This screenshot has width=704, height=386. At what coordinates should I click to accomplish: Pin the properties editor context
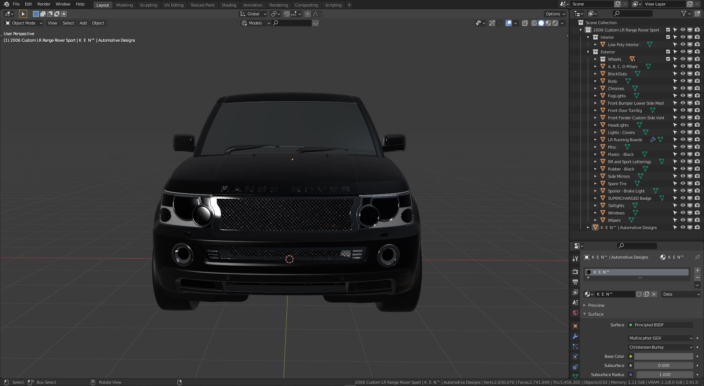pos(697,257)
